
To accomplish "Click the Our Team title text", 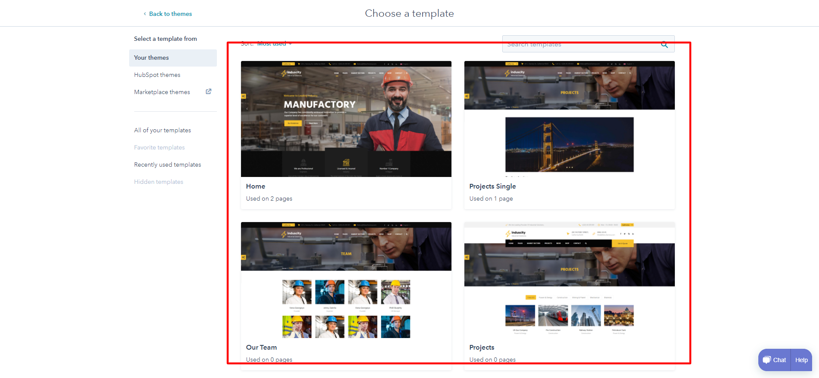I will click(x=261, y=347).
